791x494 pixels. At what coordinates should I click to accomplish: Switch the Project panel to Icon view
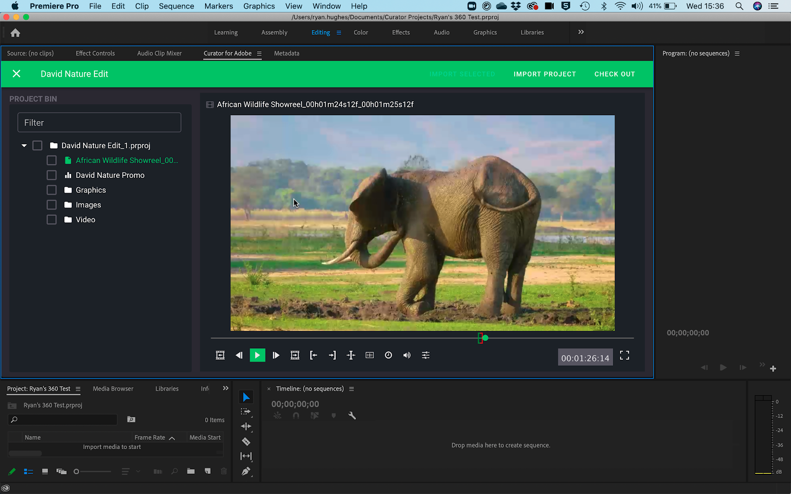[x=45, y=472]
